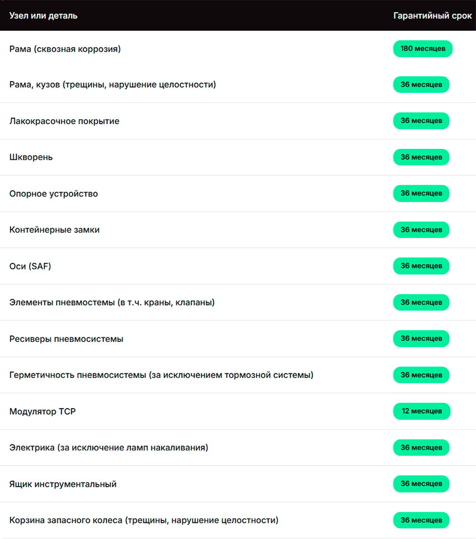Select the "Модулятор TCP" row label
This screenshot has height=539, width=476.
coord(43,411)
